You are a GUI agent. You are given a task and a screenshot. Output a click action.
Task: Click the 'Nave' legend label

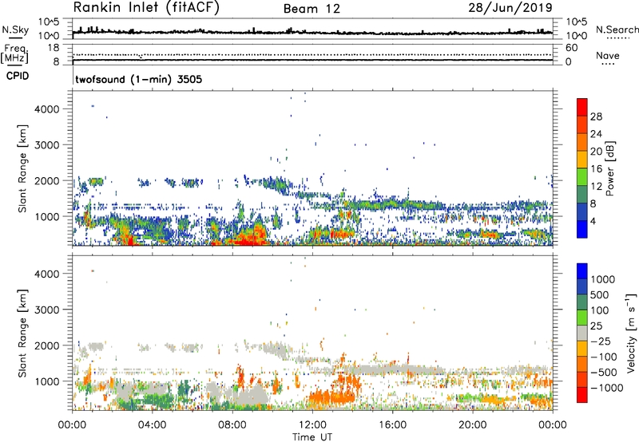[608, 55]
